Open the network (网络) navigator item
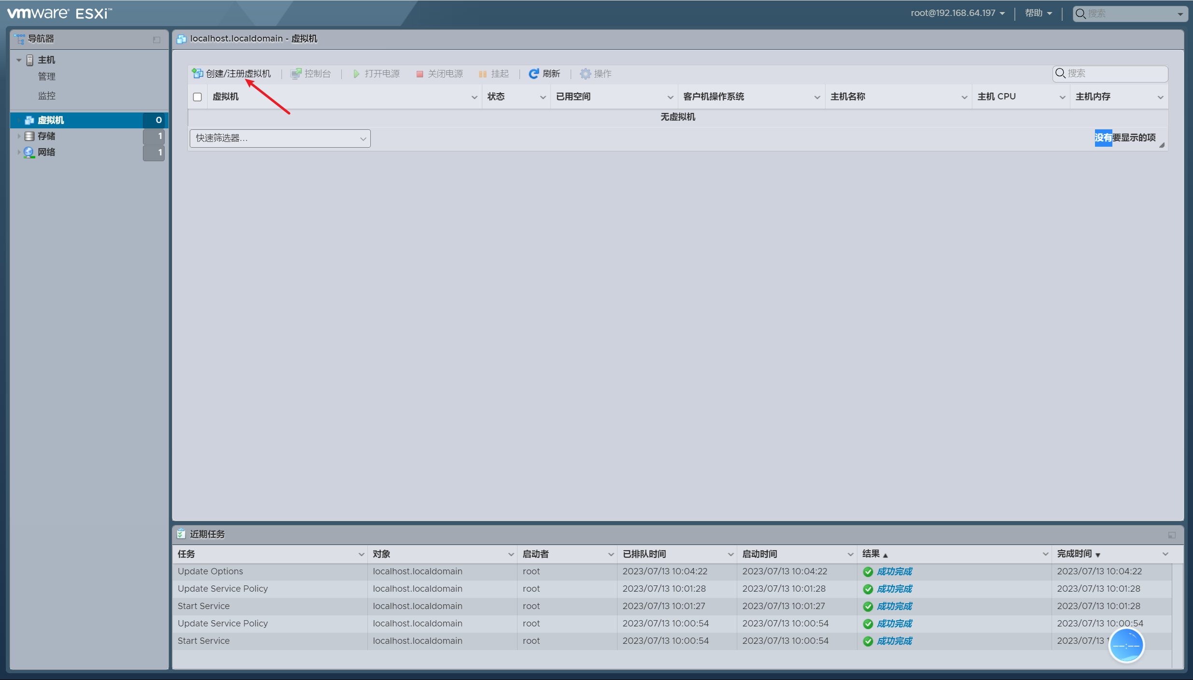Screen dimensions: 1193x680 46,152
